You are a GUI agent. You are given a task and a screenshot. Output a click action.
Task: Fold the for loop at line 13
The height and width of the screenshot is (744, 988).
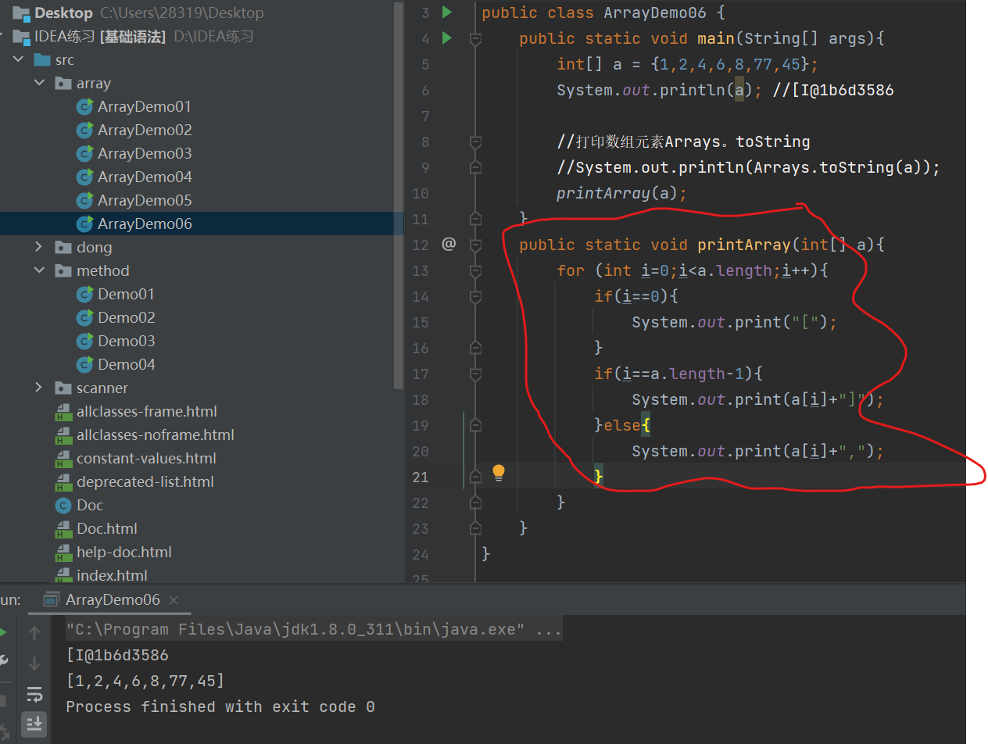(474, 270)
